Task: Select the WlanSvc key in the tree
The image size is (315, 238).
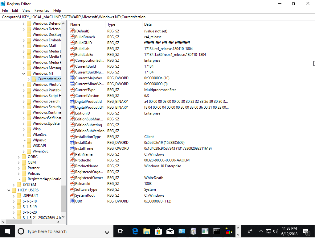Action: point(39,135)
